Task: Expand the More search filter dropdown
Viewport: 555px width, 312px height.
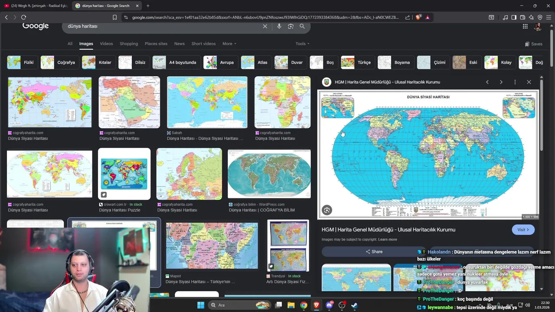Action: pos(229,44)
